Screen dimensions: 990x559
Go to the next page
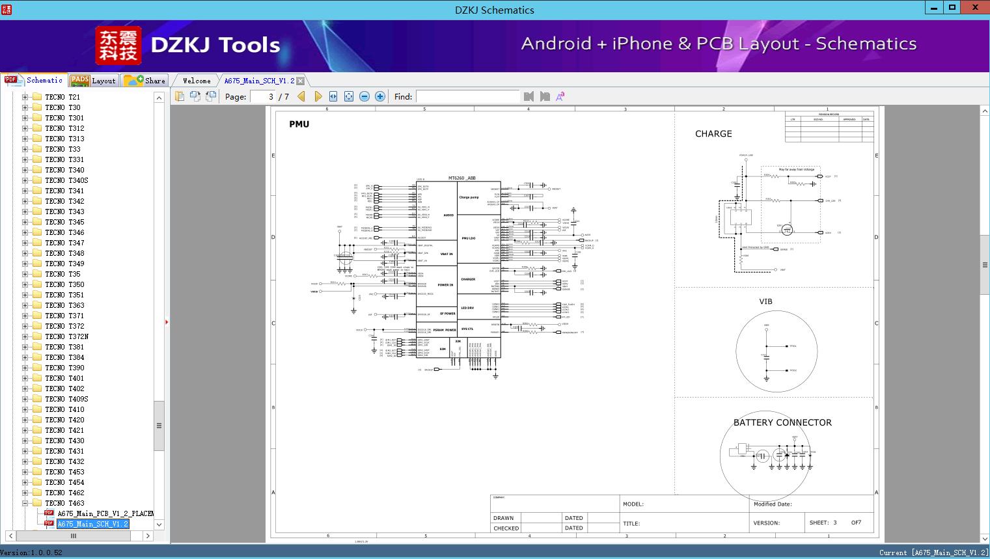point(318,96)
